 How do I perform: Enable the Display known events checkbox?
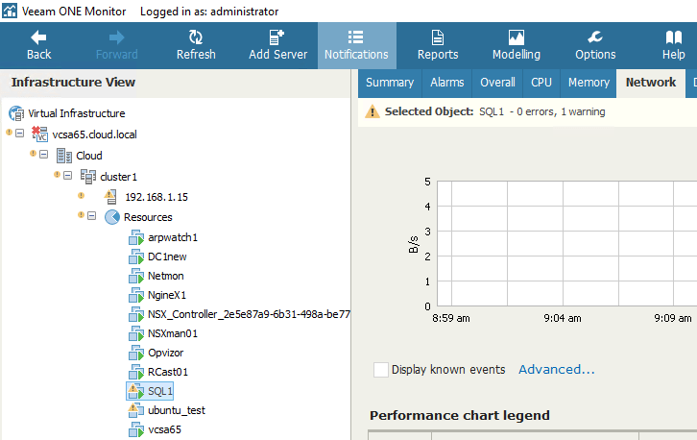(x=381, y=370)
